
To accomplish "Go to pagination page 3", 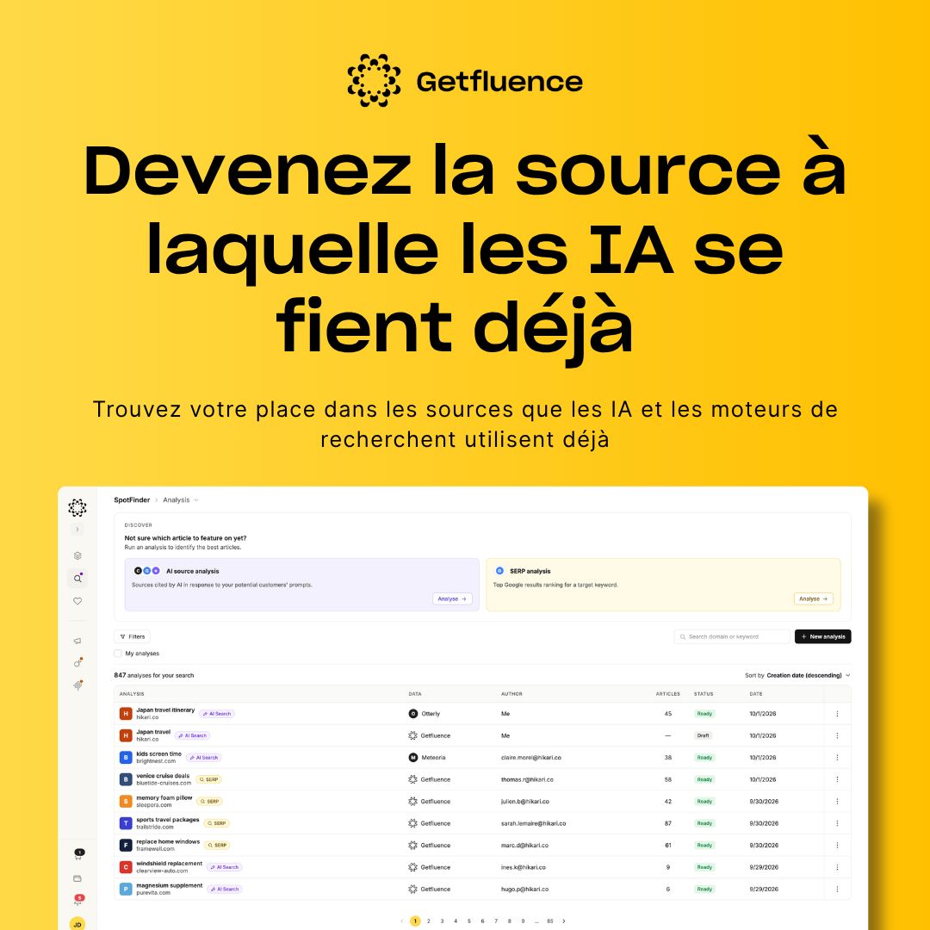I will click(443, 921).
